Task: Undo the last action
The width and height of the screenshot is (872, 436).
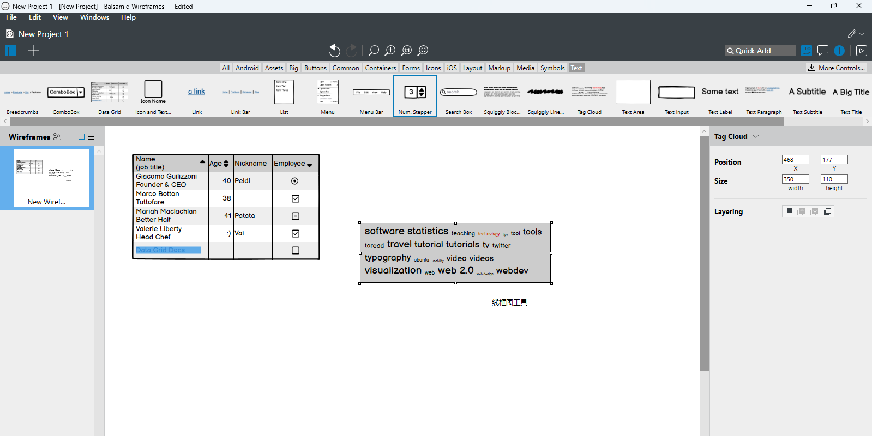Action: (334, 51)
